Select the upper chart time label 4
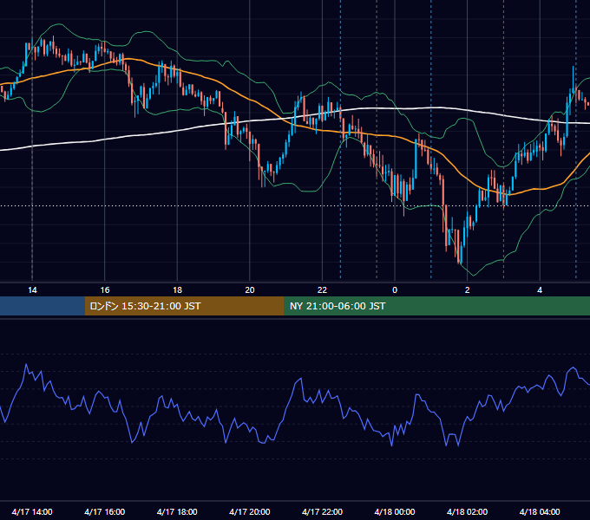This screenshot has height=520, width=590. (x=540, y=290)
